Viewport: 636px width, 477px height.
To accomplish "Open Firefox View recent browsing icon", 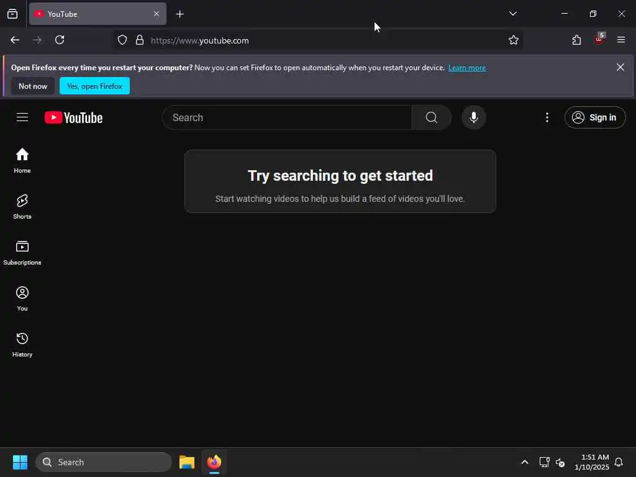I will coord(12,14).
